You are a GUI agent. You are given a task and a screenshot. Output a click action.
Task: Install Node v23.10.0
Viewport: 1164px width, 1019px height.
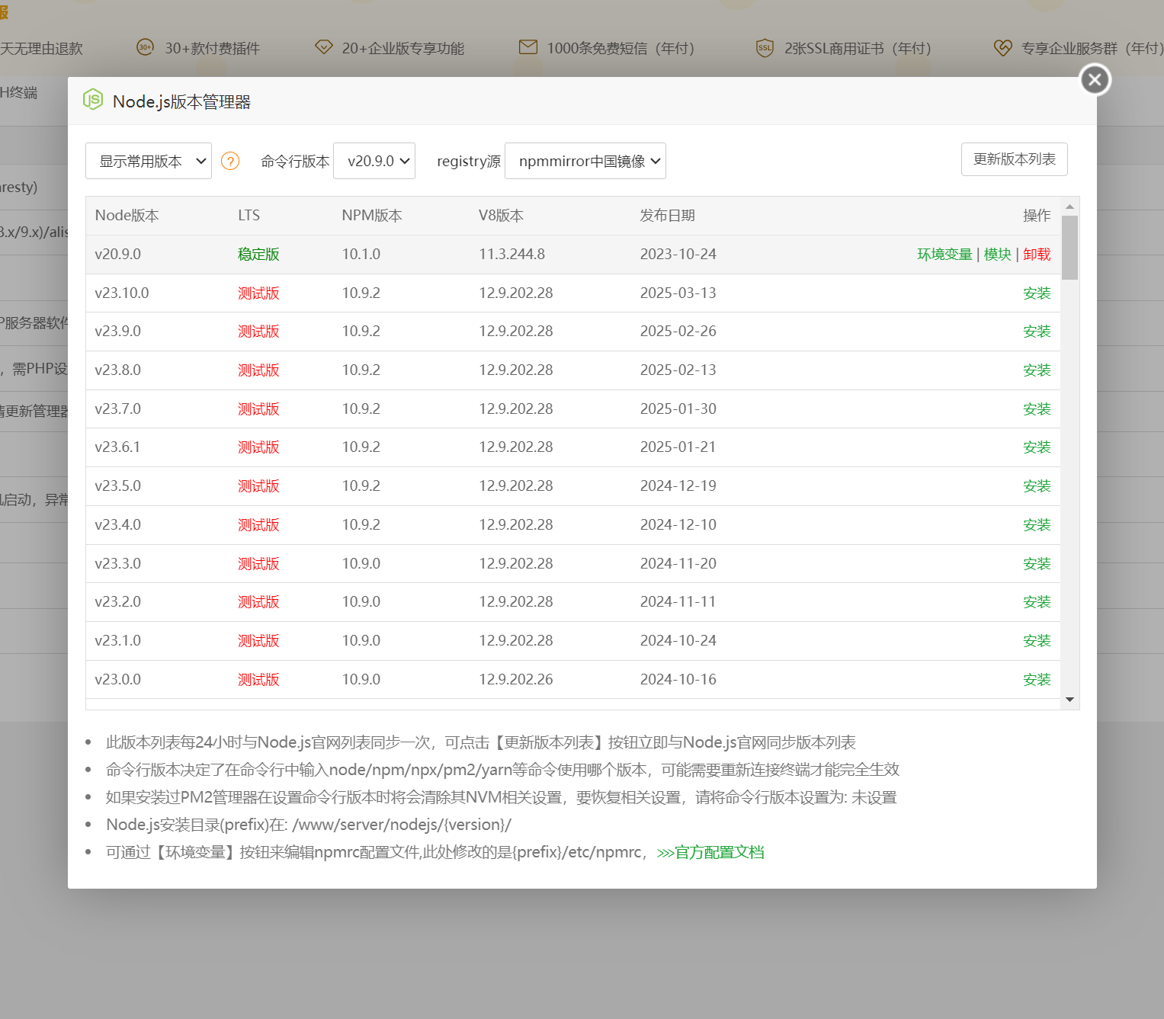(1037, 293)
